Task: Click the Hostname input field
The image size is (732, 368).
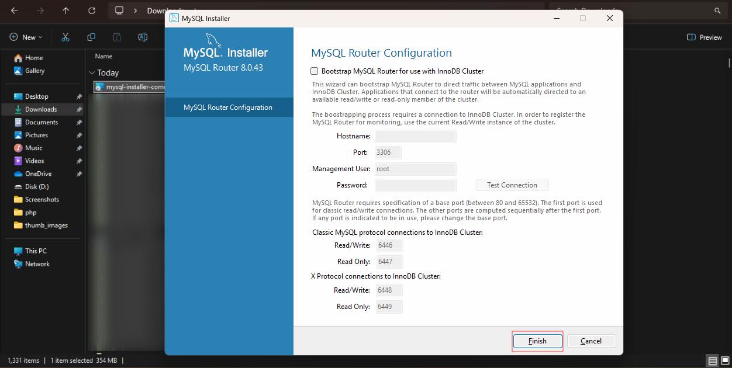Action: [x=415, y=136]
